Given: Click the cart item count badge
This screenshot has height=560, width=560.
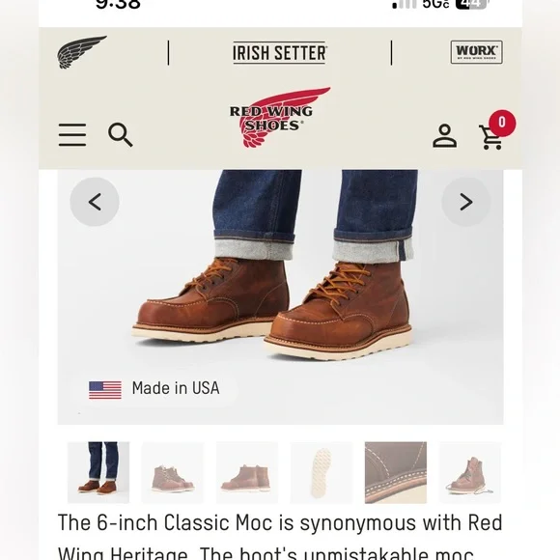Looking at the screenshot, I should (502, 123).
